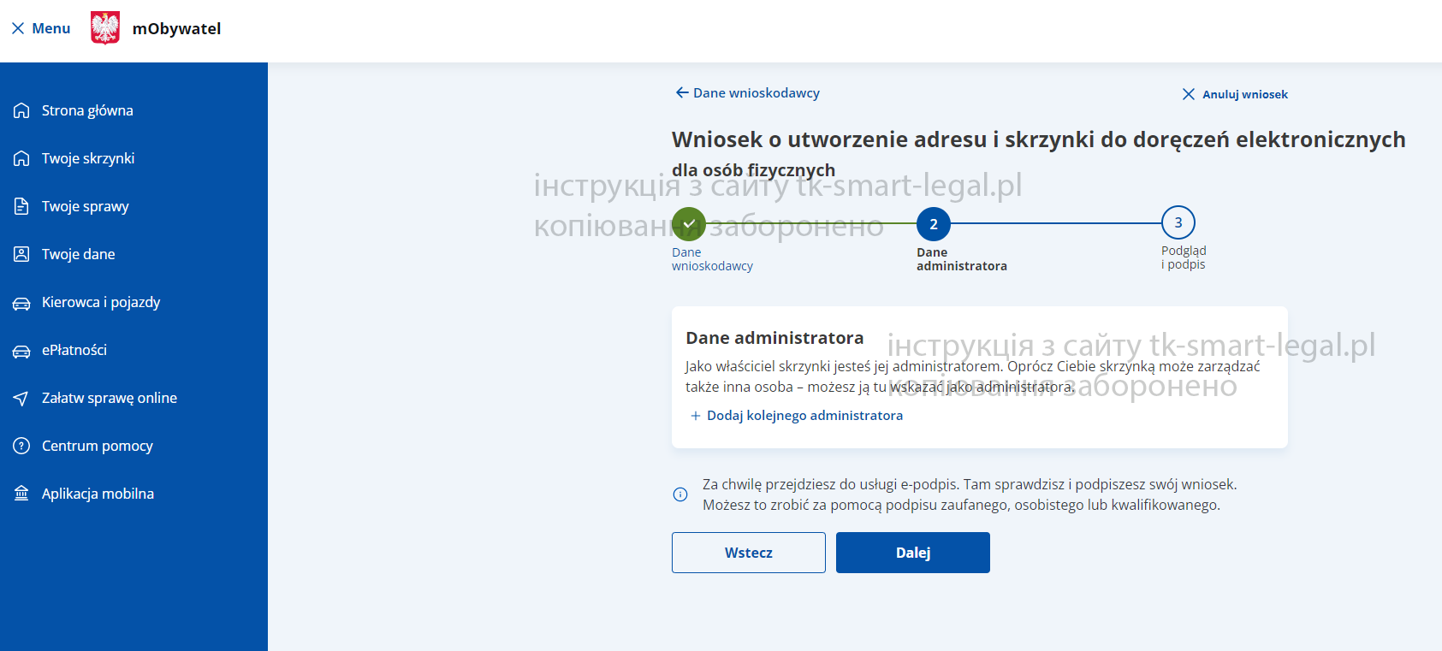The height and width of the screenshot is (651, 1442).
Task: Click the building icon beside Aplikacja mobilna
Action: point(21,494)
